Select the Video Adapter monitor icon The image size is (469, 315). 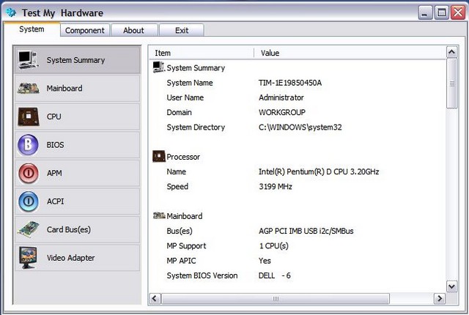pos(28,257)
